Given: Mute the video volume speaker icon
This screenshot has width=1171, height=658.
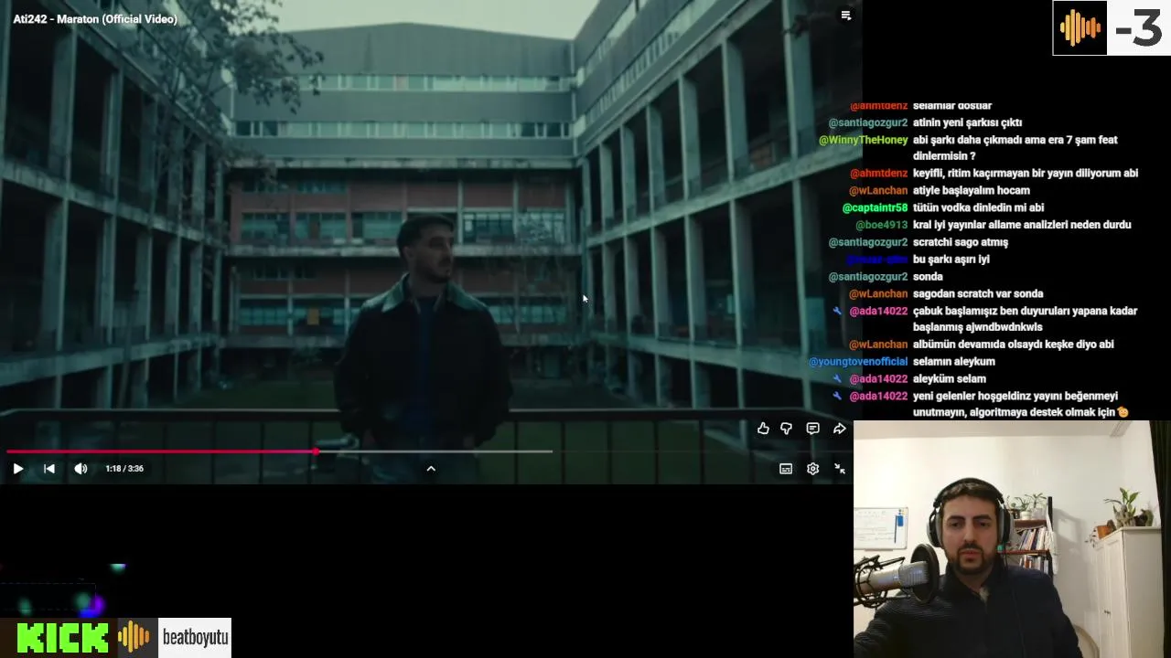Looking at the screenshot, I should click(x=81, y=469).
